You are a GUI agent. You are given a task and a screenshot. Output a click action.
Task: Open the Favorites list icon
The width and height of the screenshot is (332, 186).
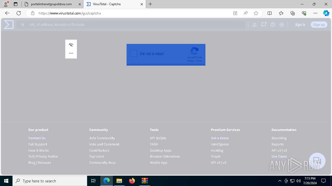tap(281, 13)
